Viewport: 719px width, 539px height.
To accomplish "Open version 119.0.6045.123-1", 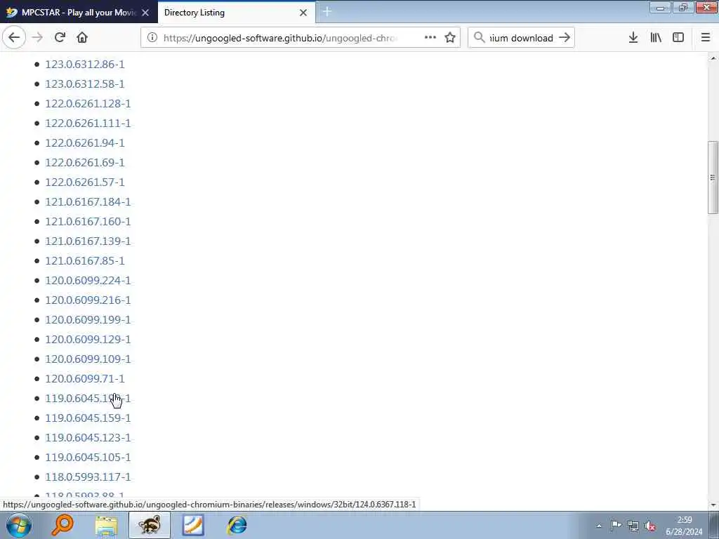I will pyautogui.click(x=88, y=438).
